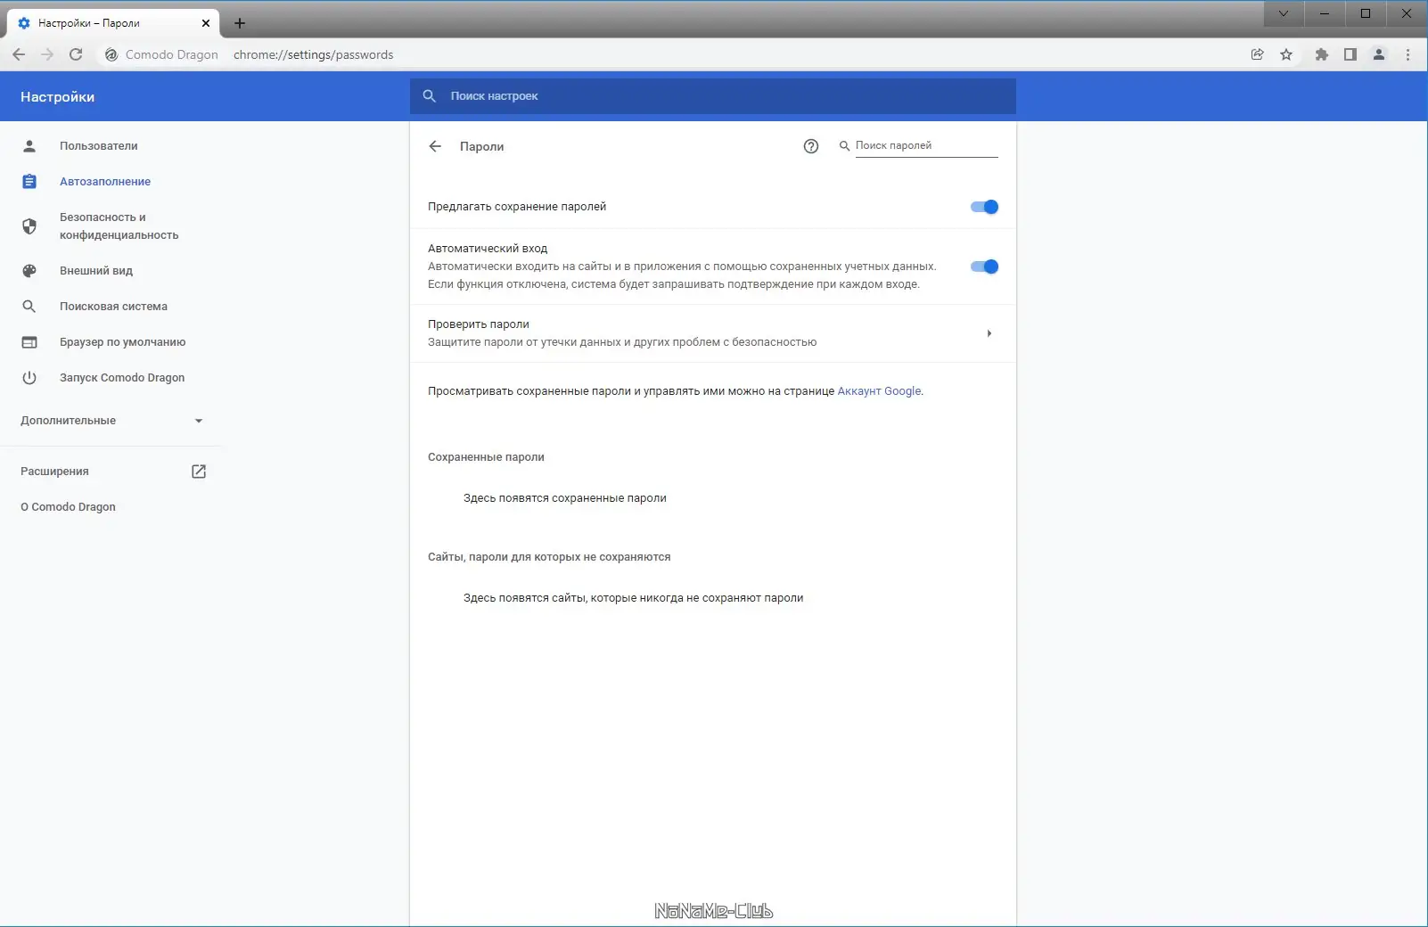Minimize the browser window
Screen dimensions: 1428x927
point(1325,13)
